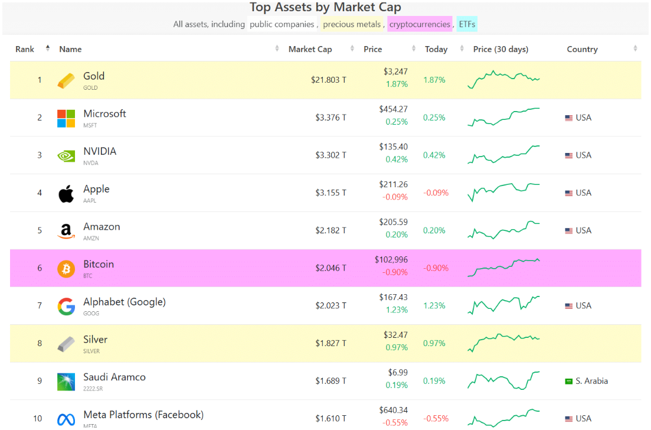
Task: Click Apple's market cap $3.155 T
Action: tap(331, 193)
